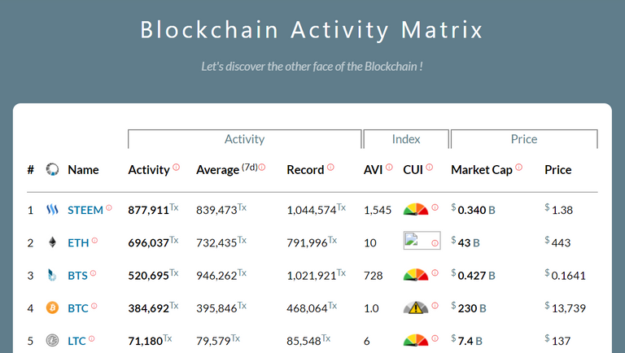Open the BTS link

[x=78, y=275]
